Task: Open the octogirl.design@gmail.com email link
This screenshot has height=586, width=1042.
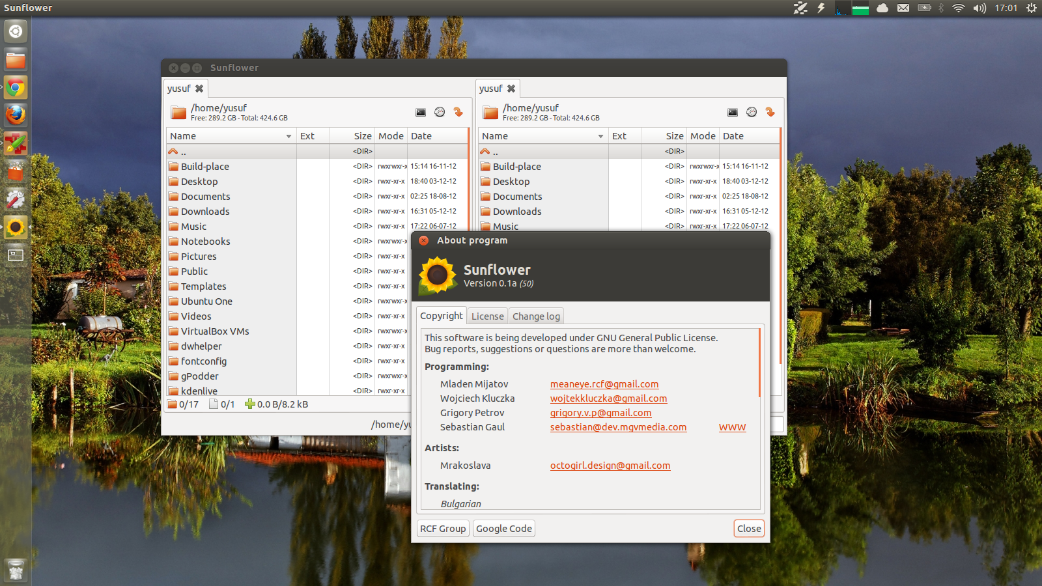Action: (x=610, y=466)
